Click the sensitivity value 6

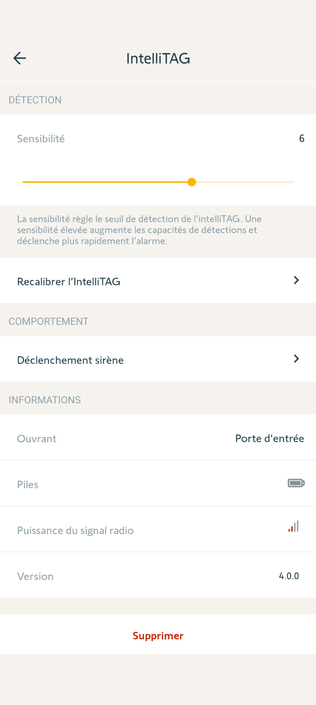coord(301,139)
